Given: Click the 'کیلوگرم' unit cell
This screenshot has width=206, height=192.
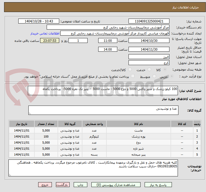Looking at the screenshot, I should point(94,136).
